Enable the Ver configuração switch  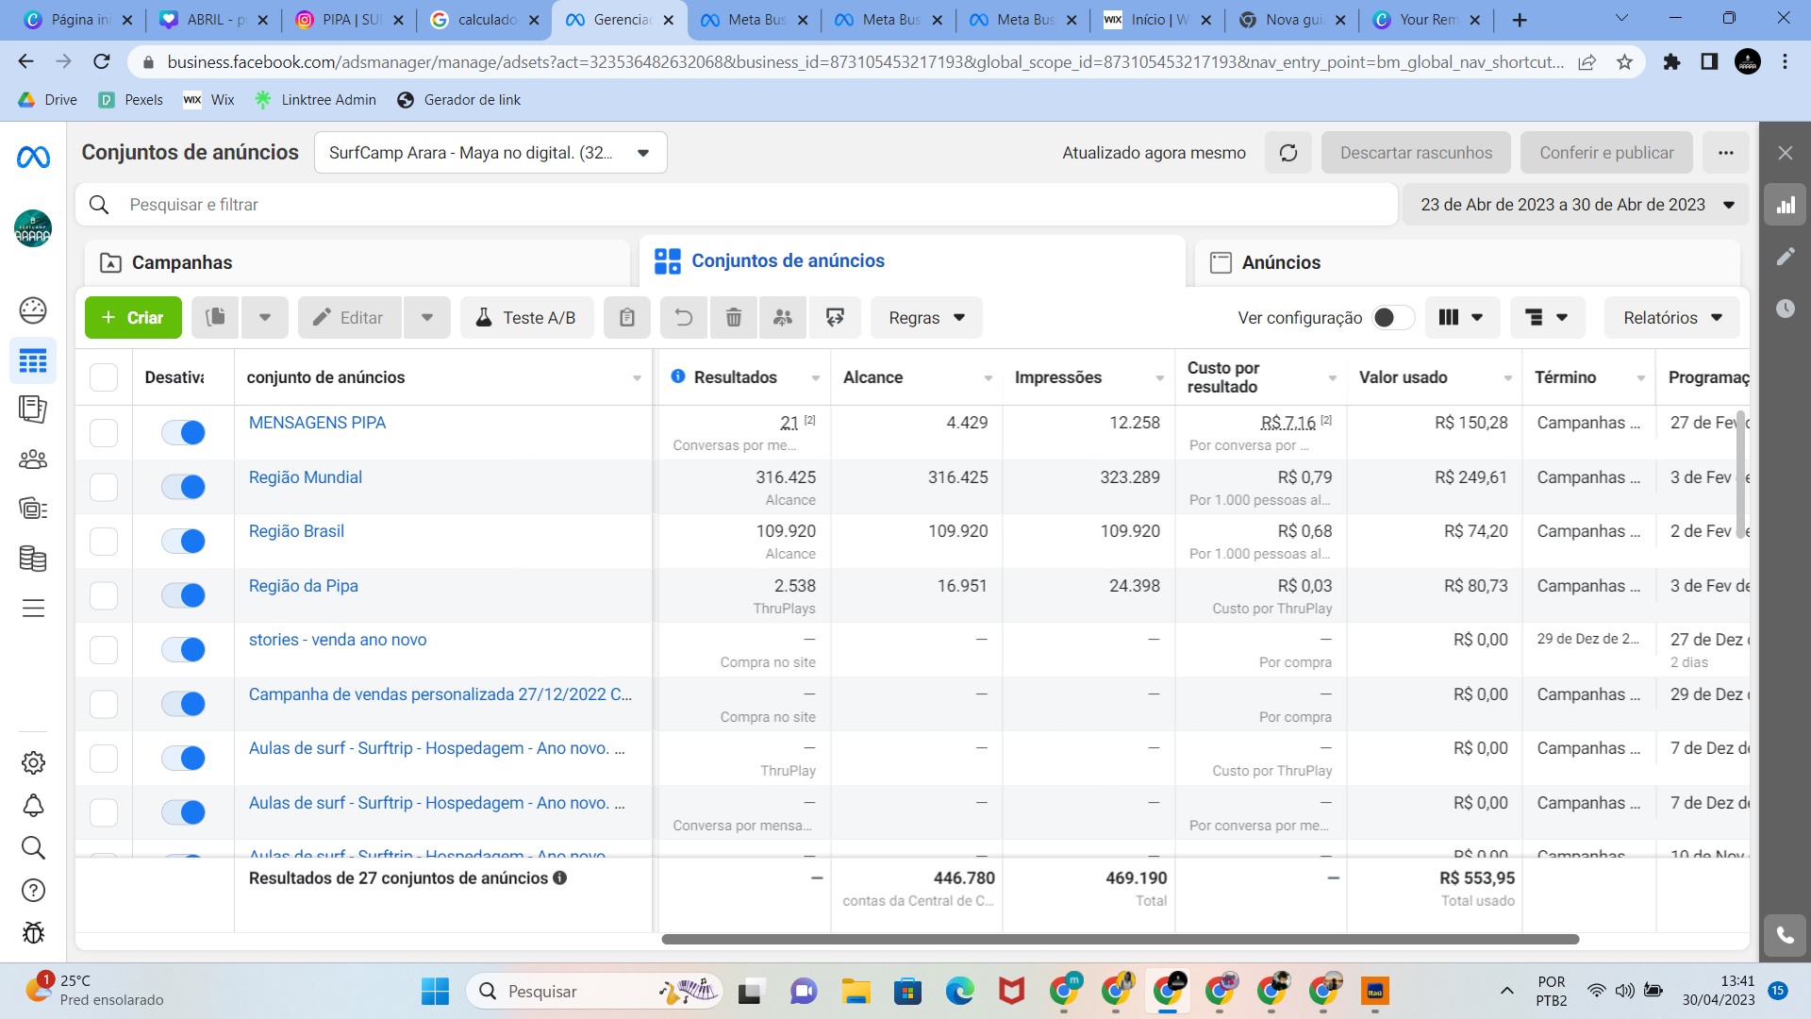click(x=1392, y=318)
